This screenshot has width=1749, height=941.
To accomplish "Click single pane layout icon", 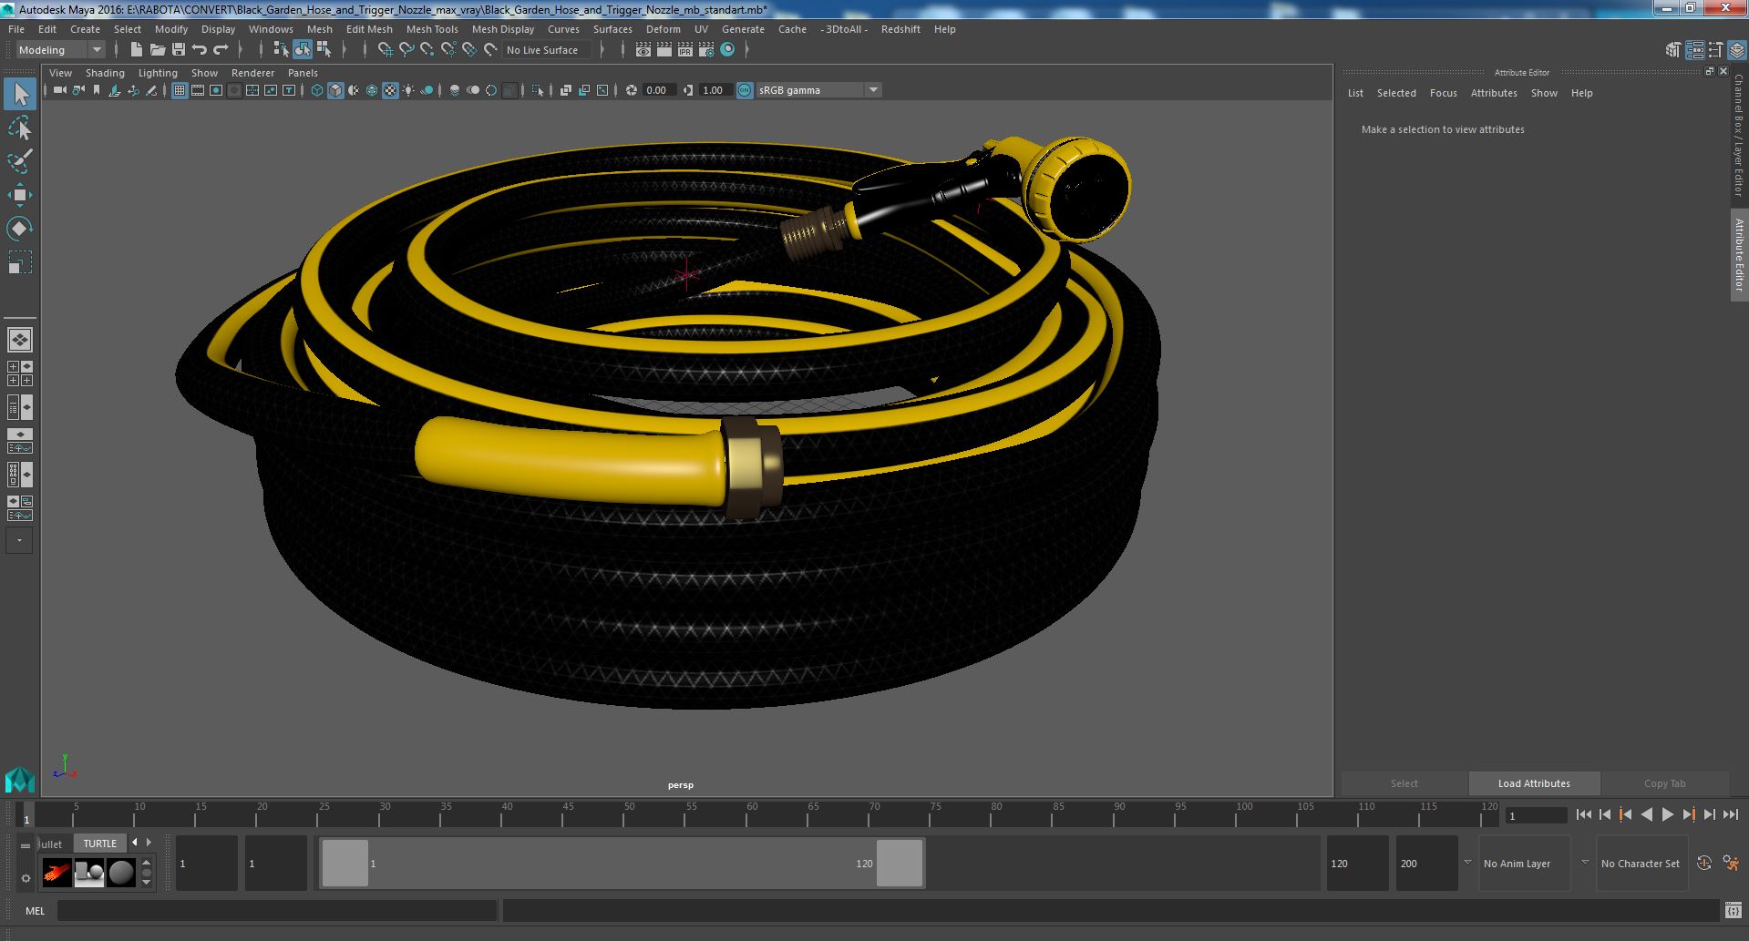I will point(20,340).
